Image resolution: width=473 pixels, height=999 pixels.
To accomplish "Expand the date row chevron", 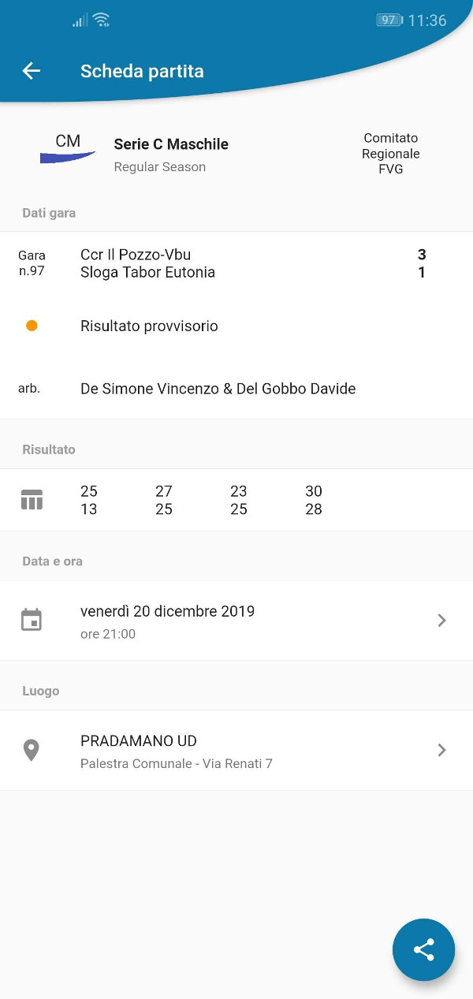I will click(x=441, y=621).
